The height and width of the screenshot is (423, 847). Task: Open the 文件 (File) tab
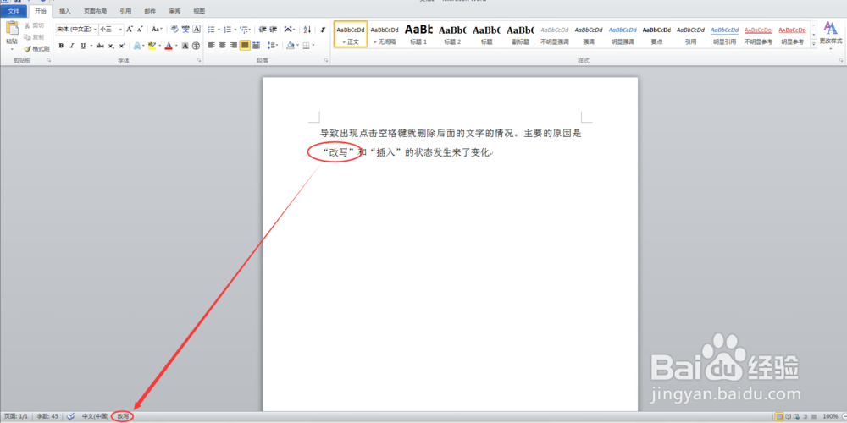click(x=14, y=11)
